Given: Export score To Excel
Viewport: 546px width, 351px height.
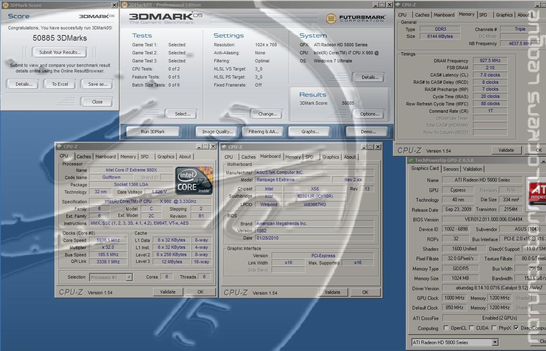Looking at the screenshot, I should 60,84.
